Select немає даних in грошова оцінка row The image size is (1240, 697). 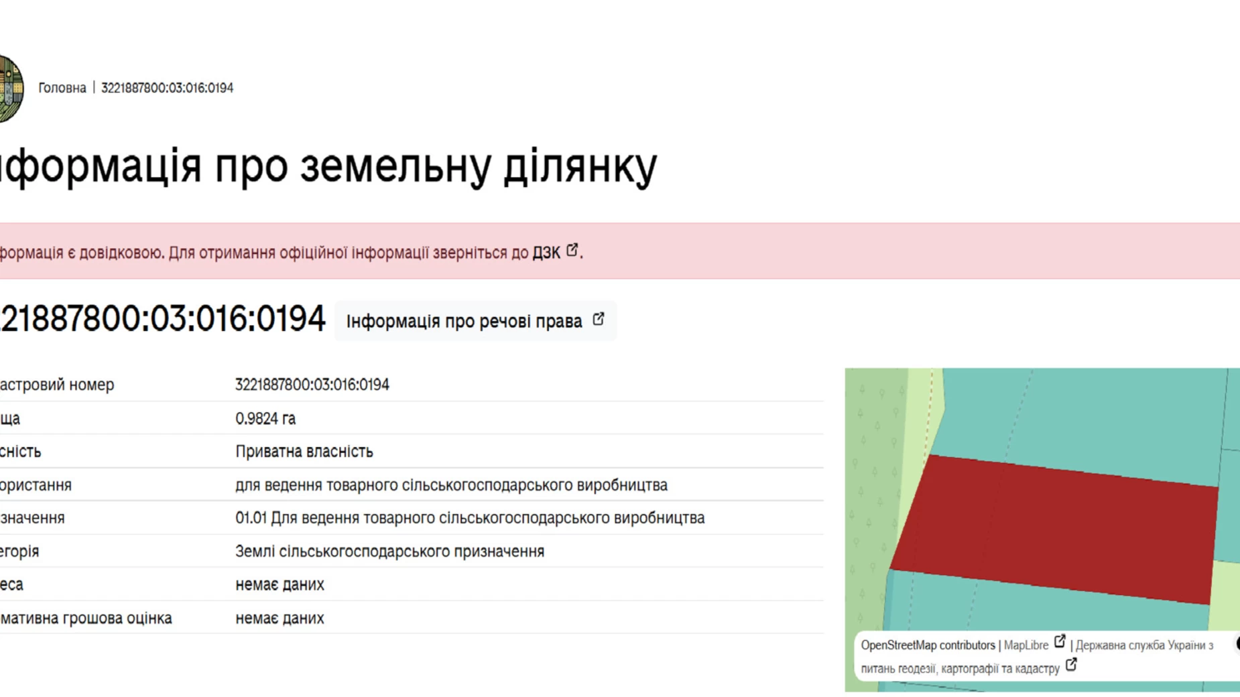point(280,618)
